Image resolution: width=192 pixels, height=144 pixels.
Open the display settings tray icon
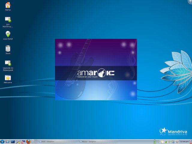(173, 142)
